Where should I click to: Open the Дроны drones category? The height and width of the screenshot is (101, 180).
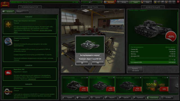(96, 98)
